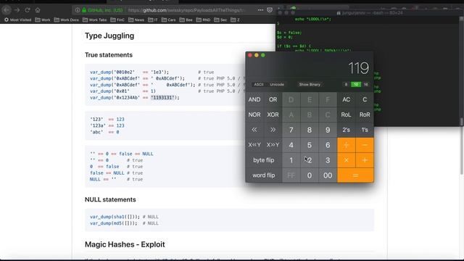464x261 pixels.
Task: Click the plus + key
Action: click(365, 160)
